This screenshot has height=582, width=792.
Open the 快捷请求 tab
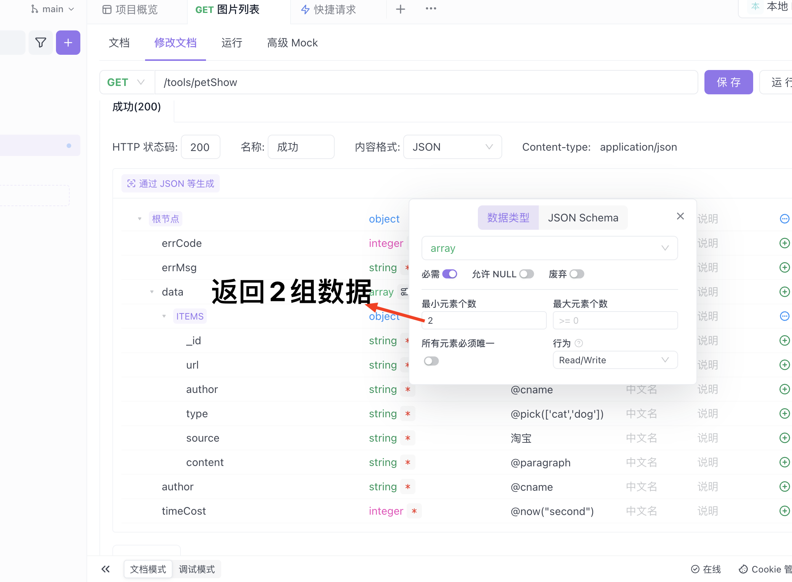(329, 10)
